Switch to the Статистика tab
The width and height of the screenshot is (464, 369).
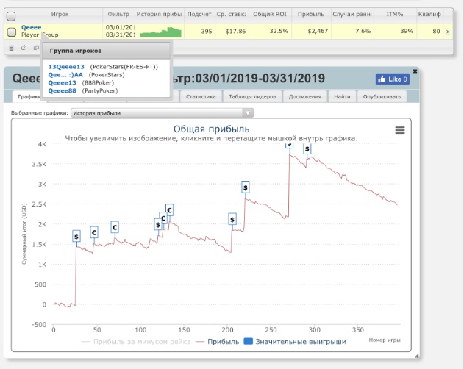tap(201, 97)
